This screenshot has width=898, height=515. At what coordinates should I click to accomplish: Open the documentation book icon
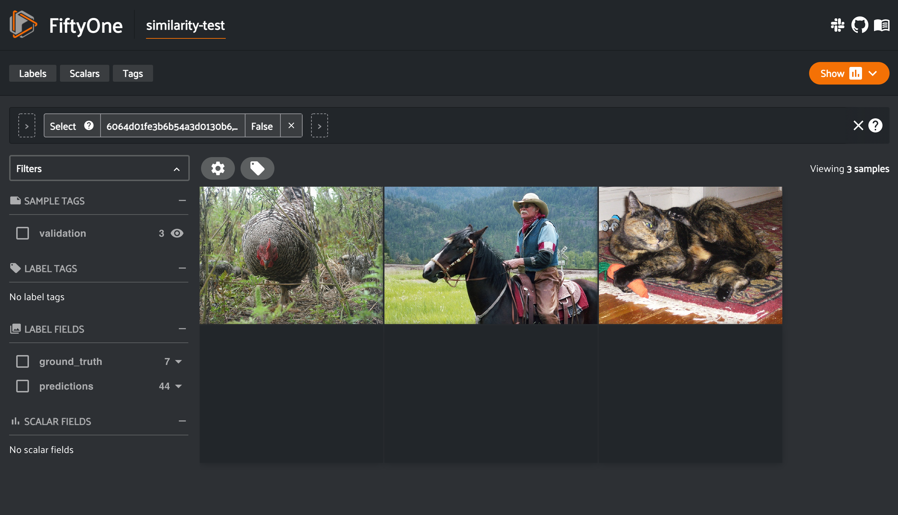pos(881,25)
